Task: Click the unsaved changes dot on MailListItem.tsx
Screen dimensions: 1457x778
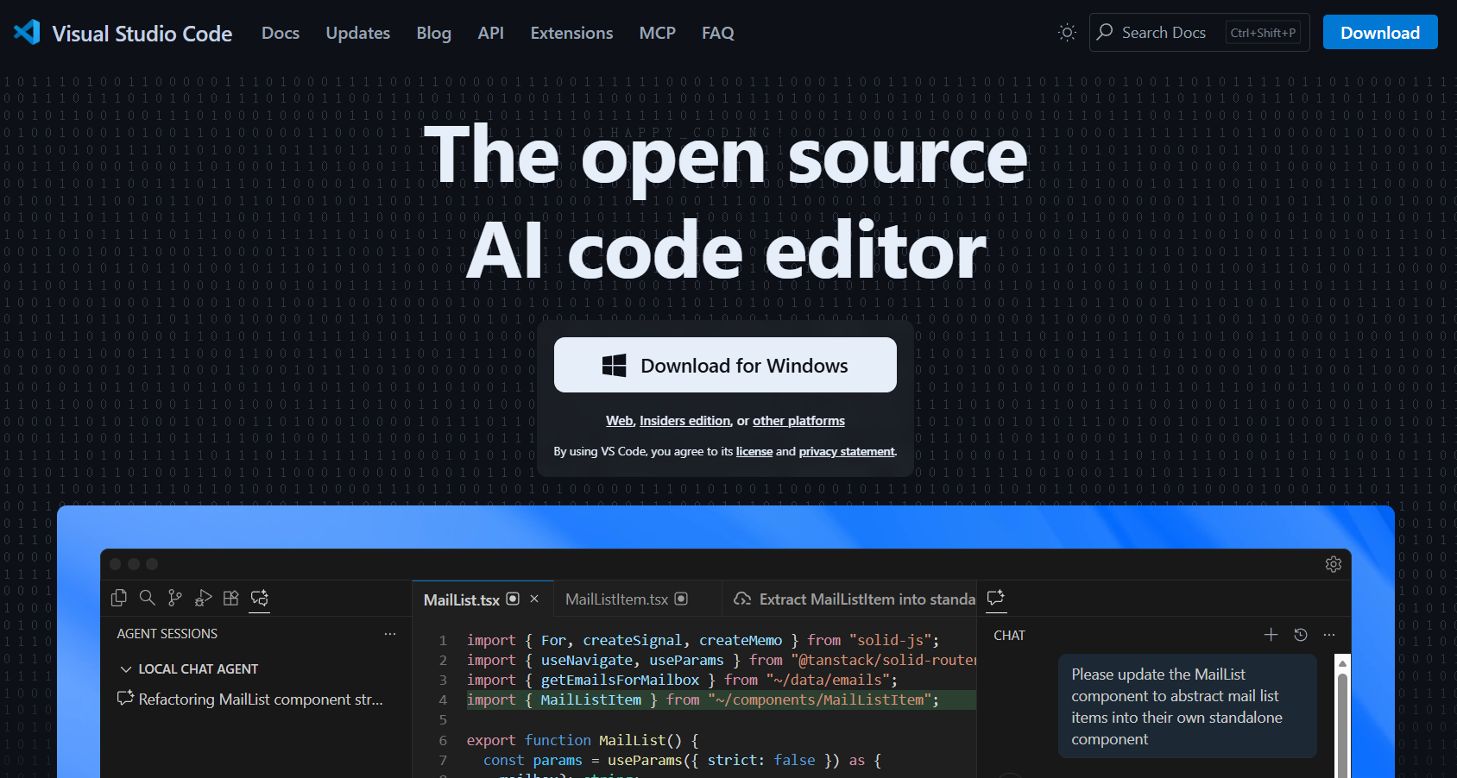Action: [681, 599]
